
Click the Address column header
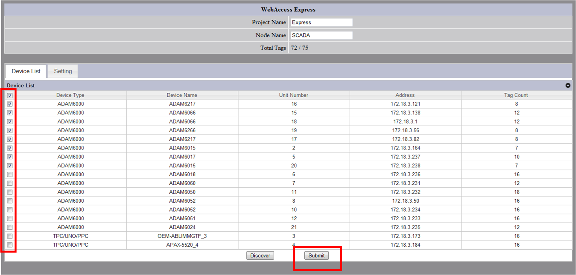(x=405, y=95)
